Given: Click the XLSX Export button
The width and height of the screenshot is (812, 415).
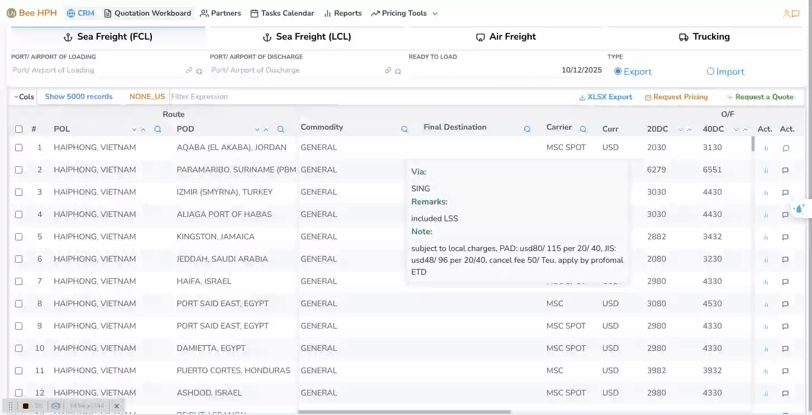Looking at the screenshot, I should coord(605,96).
